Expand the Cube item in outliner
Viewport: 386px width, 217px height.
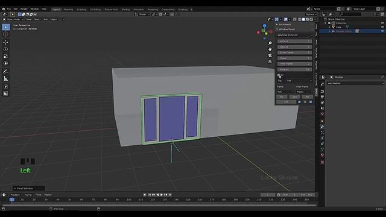329,27
